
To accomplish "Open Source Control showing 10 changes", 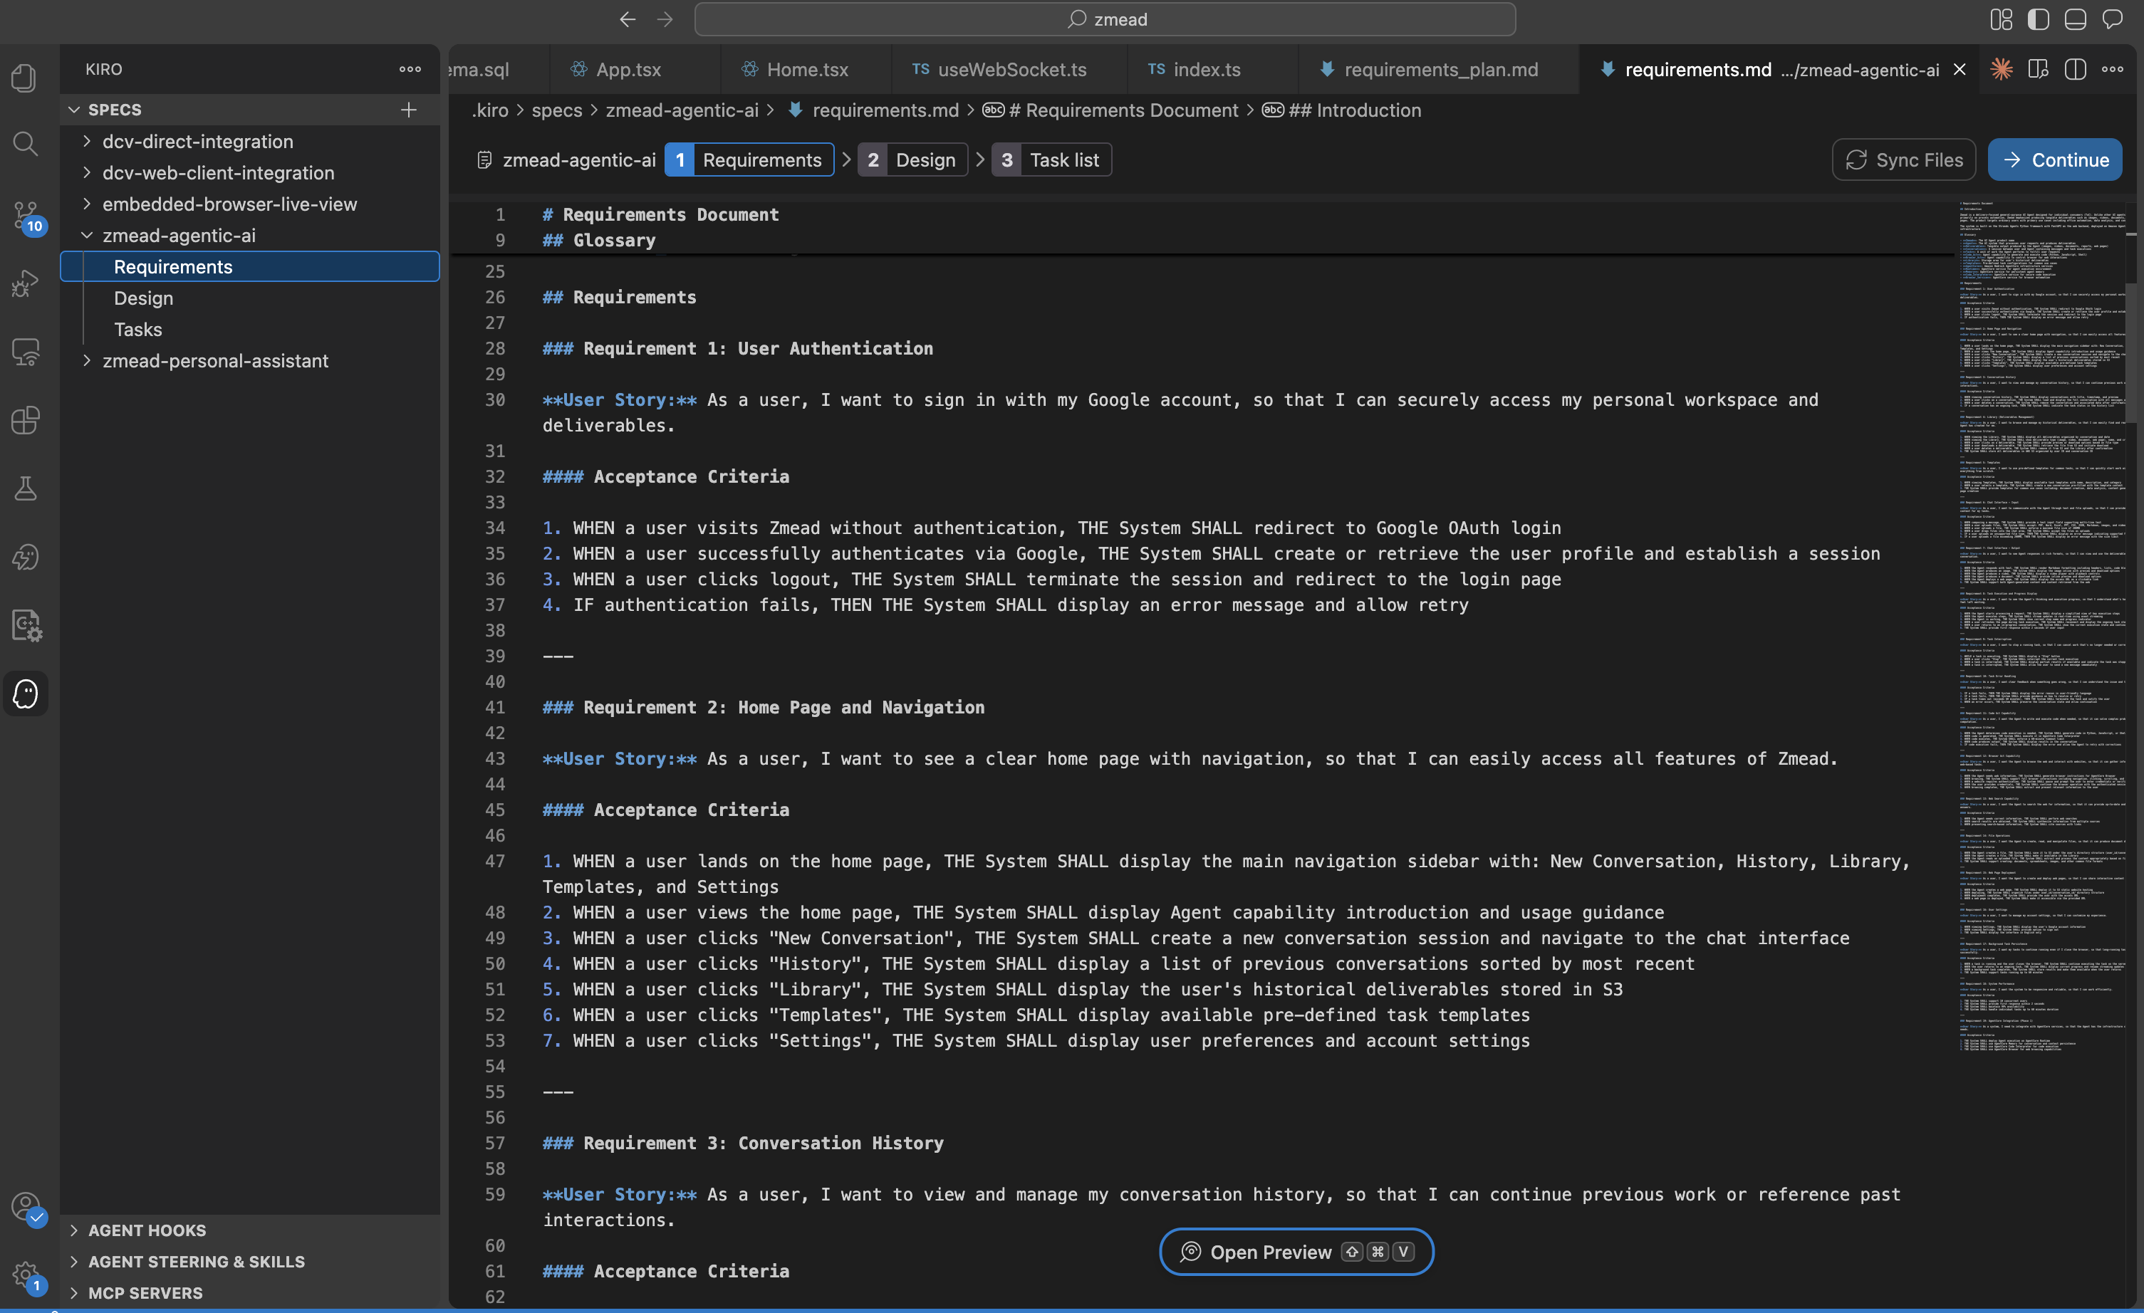I will (x=24, y=217).
